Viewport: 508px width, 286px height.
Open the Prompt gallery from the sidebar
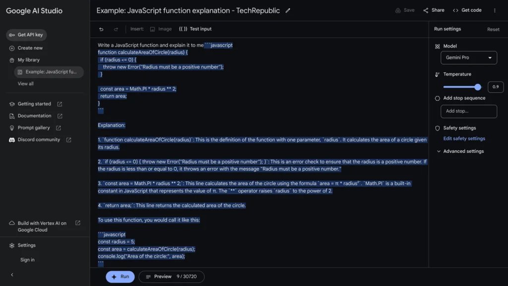(33, 128)
